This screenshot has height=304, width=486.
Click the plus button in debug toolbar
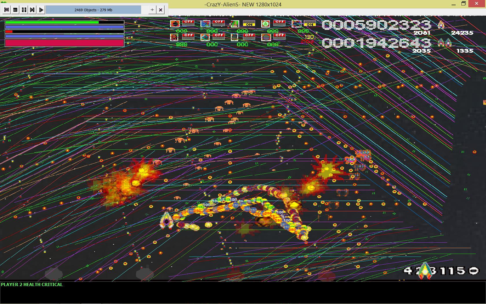tap(152, 10)
